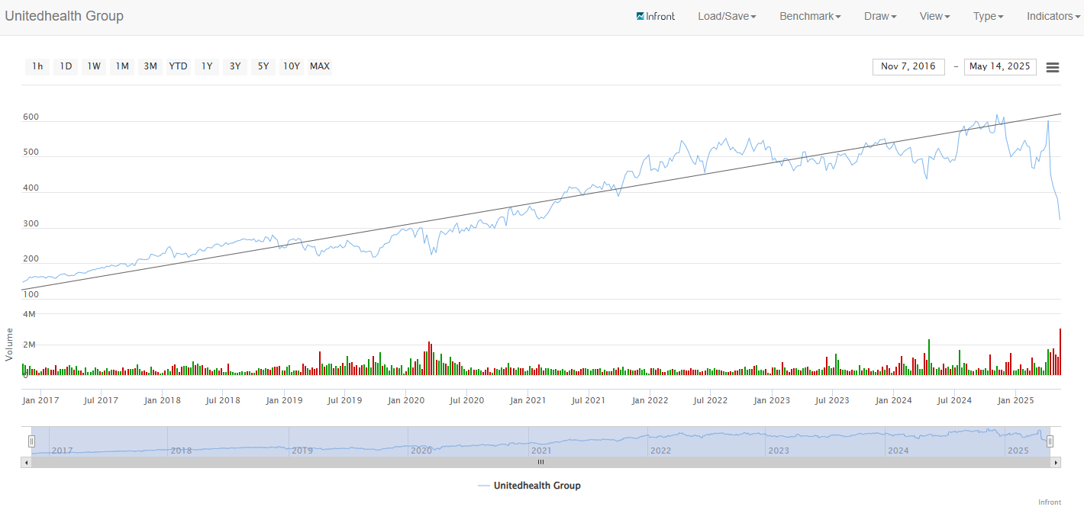This screenshot has height=510, width=1084.
Task: Select the YTD range button
Action: [178, 66]
